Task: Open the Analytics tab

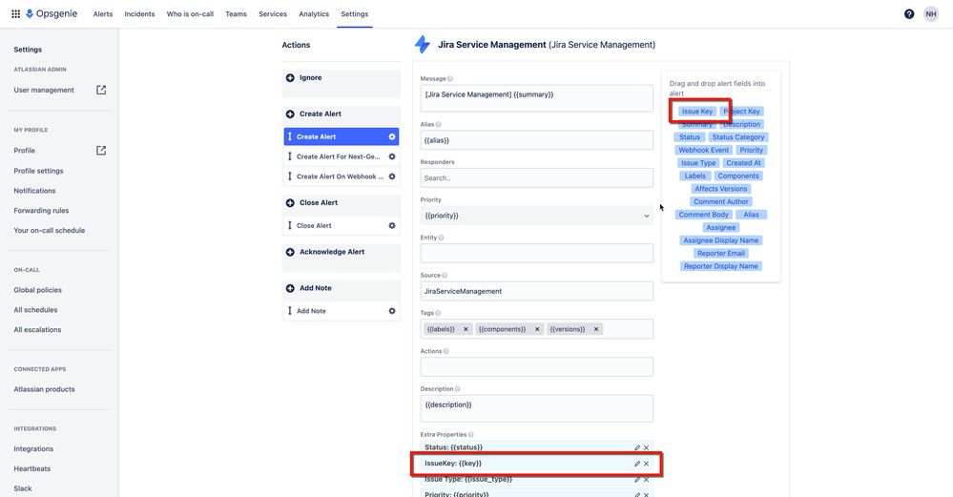Action: click(314, 14)
